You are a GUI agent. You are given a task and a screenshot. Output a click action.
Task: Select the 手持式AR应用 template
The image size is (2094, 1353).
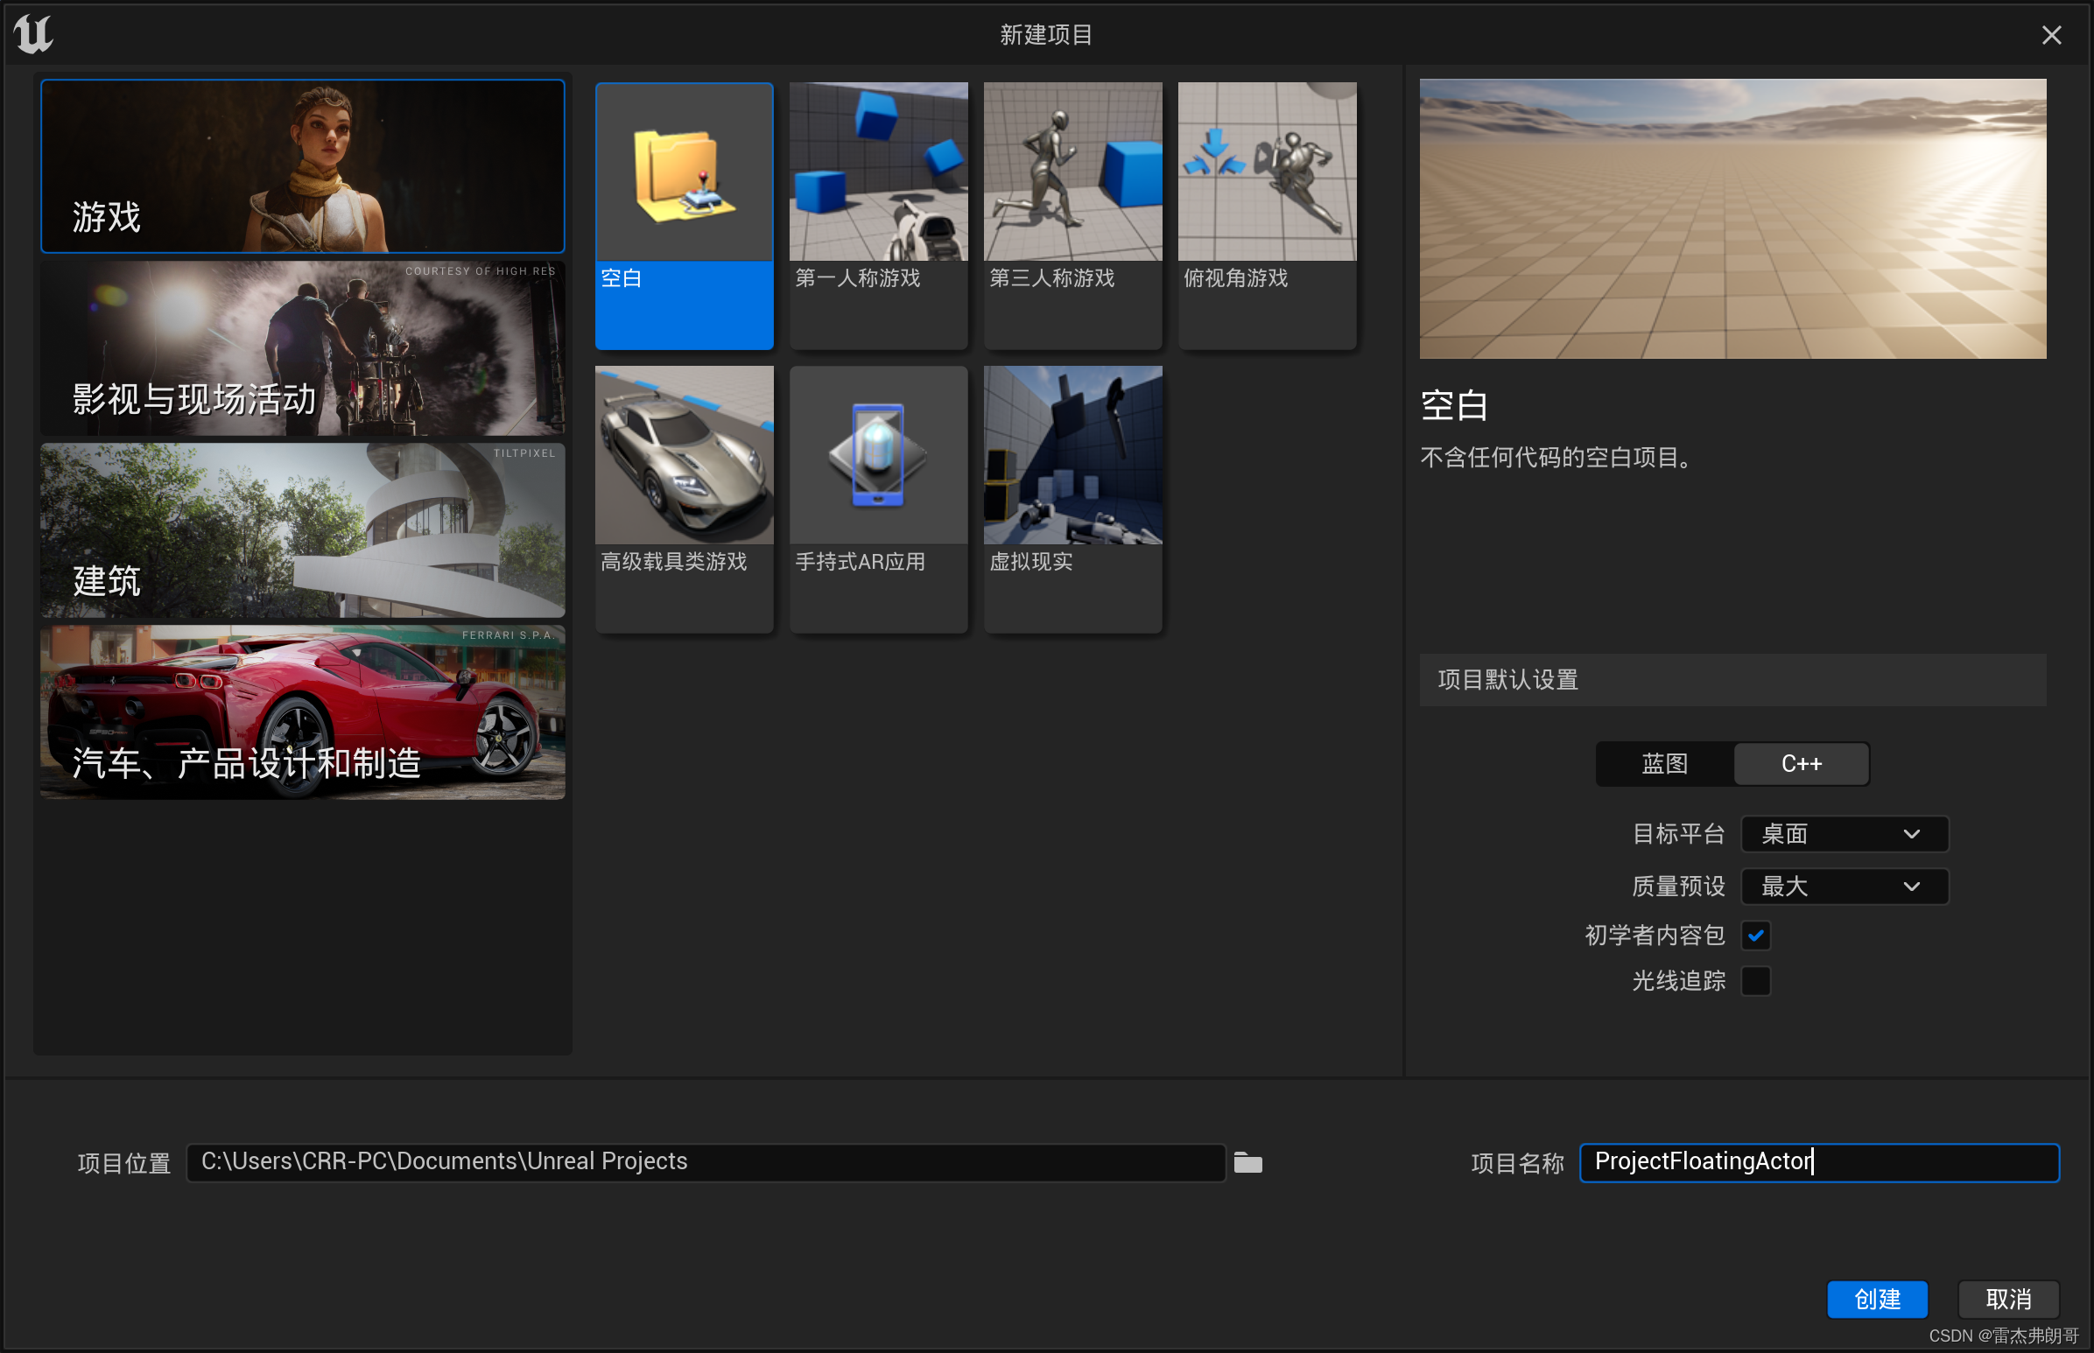pos(877,496)
